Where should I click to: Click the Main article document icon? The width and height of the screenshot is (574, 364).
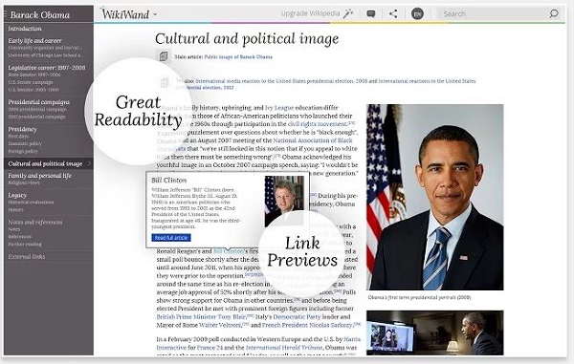click(164, 56)
